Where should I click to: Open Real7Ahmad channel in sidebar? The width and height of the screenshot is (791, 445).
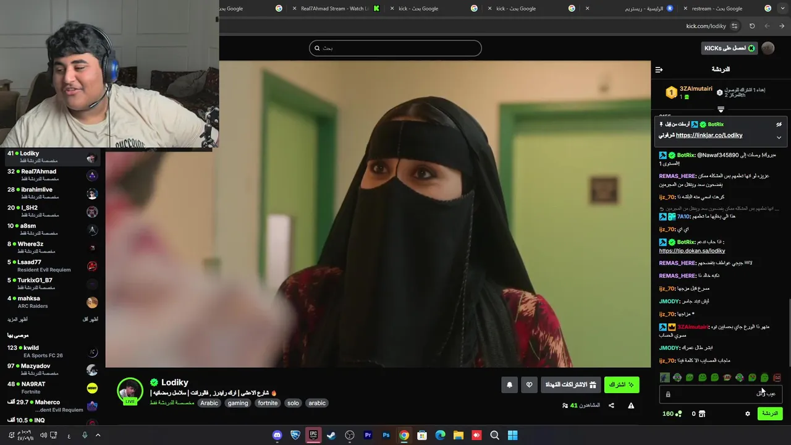point(53,175)
